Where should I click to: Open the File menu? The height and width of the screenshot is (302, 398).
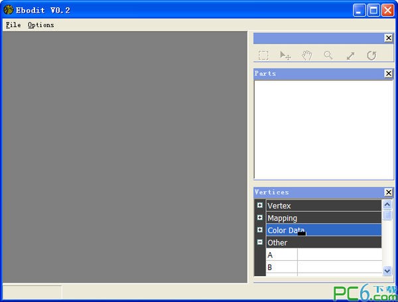point(13,25)
